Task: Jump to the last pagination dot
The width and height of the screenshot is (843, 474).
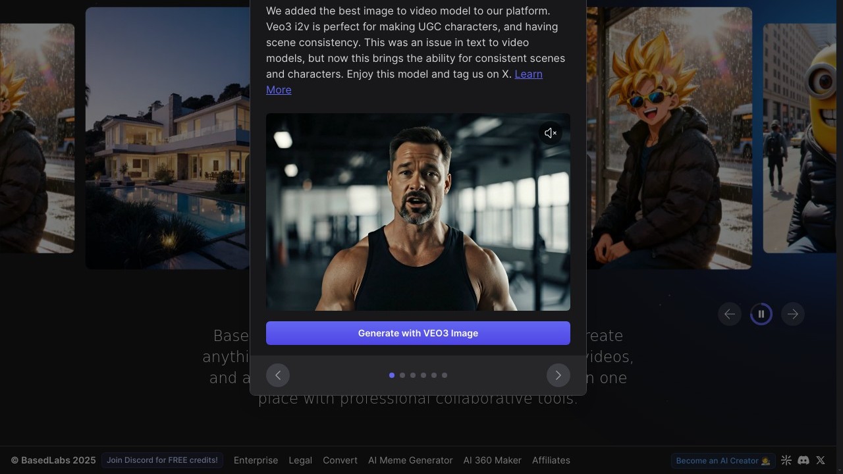Action: tap(445, 375)
